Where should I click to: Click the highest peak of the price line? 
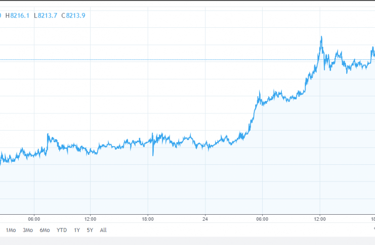[x=321, y=37]
